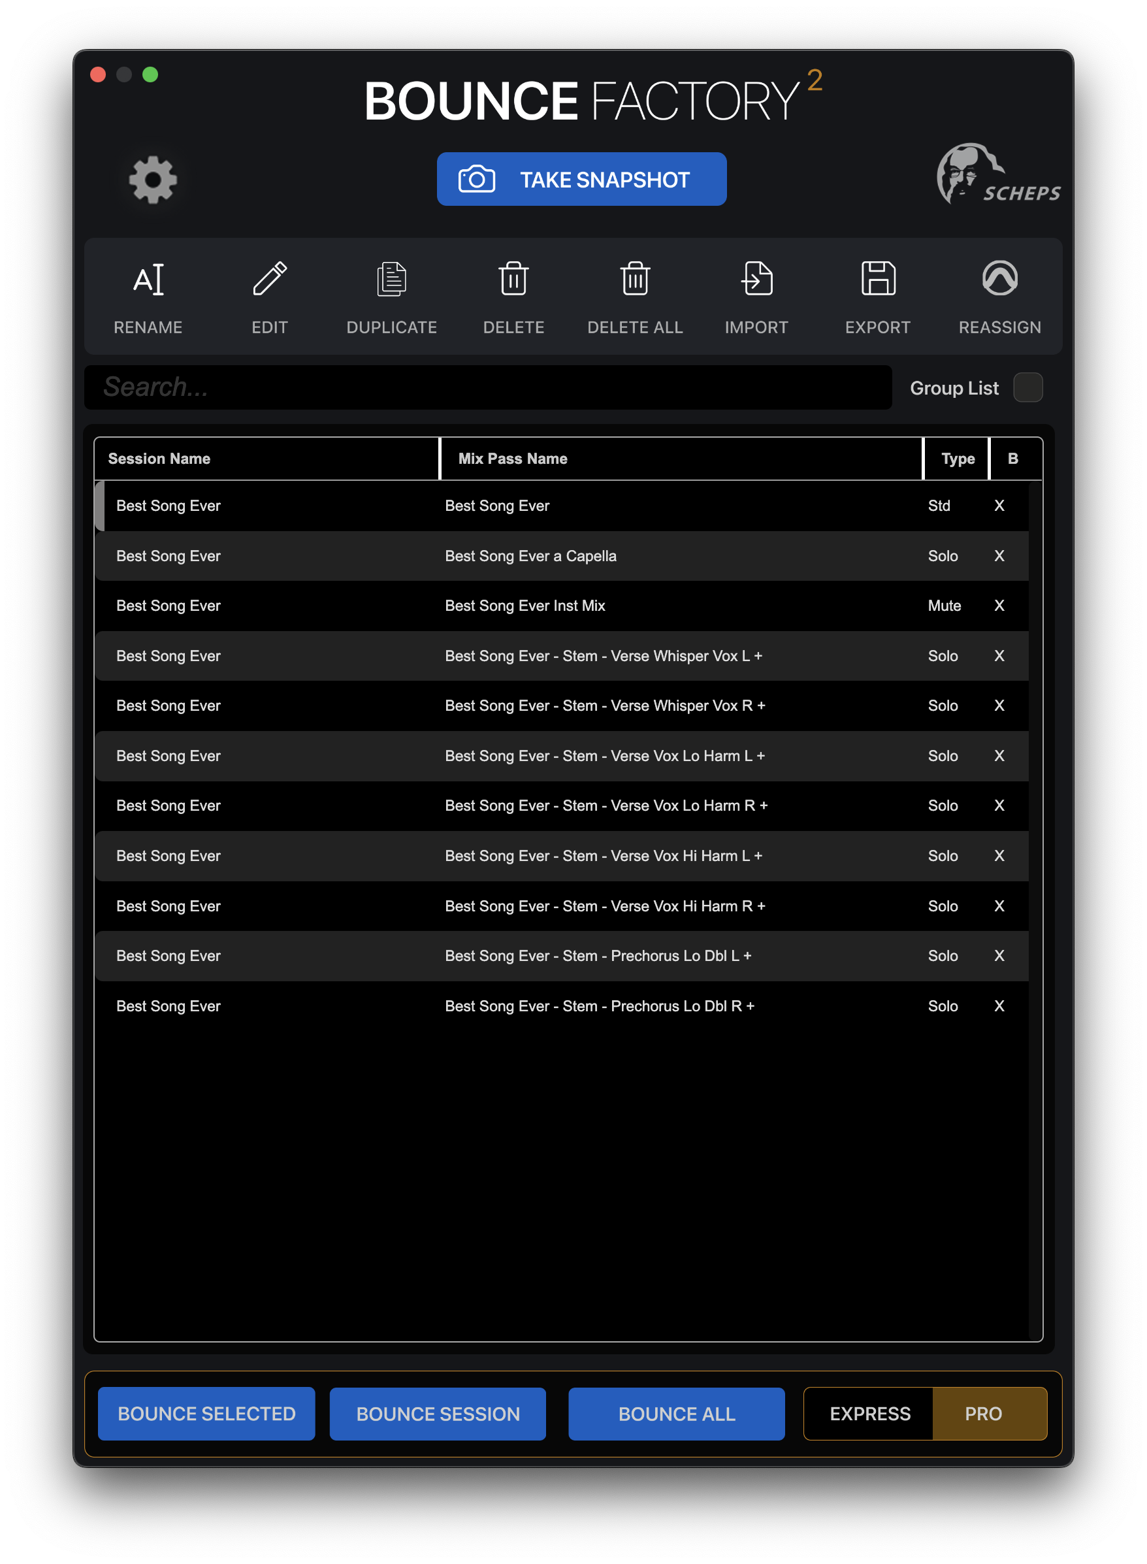Toggle bounce for Best Song Ever a Capella
The height and width of the screenshot is (1564, 1147).
(x=1000, y=555)
